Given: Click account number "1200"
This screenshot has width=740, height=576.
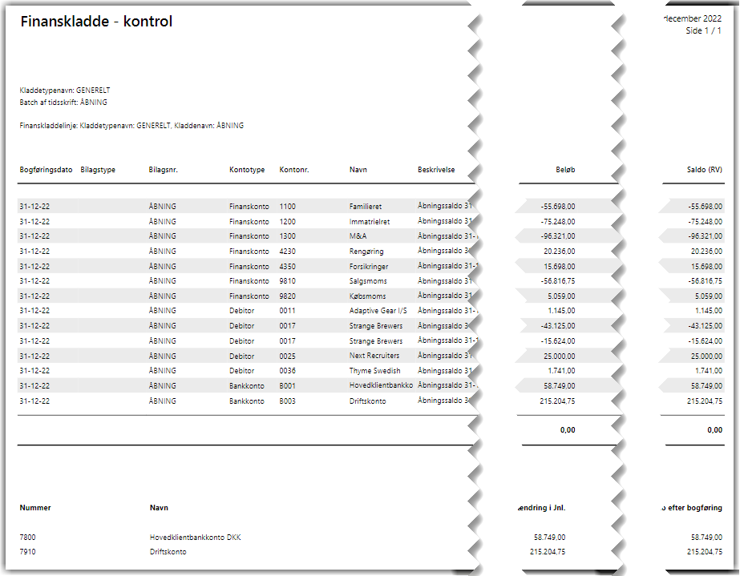Looking at the screenshot, I should [287, 222].
